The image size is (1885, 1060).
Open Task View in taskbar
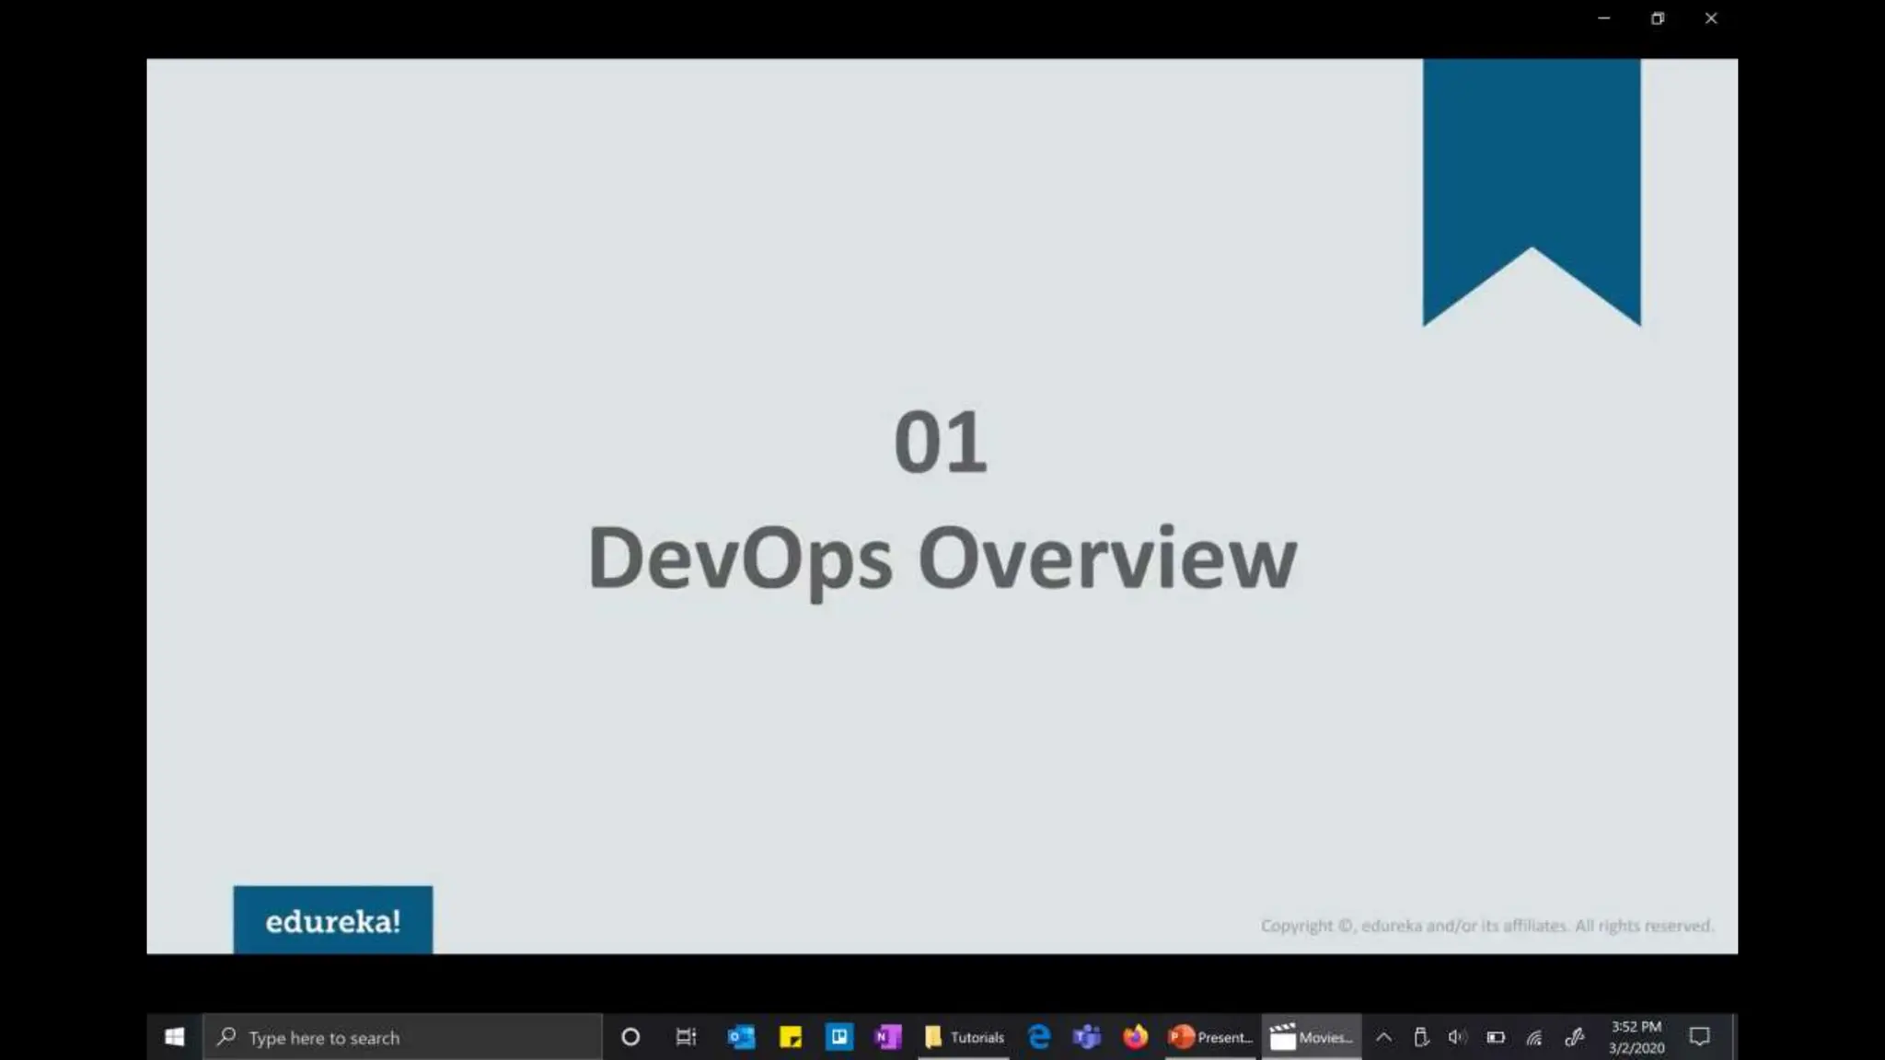[686, 1037]
